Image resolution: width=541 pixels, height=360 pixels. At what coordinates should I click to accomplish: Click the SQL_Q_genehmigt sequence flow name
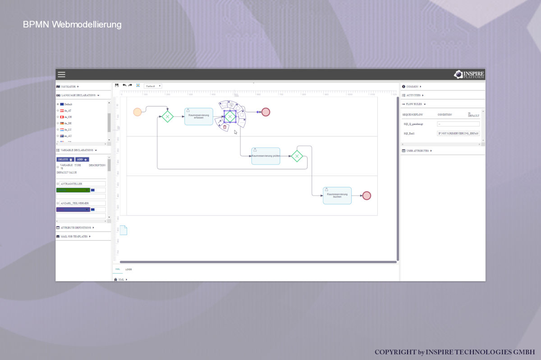click(x=413, y=124)
